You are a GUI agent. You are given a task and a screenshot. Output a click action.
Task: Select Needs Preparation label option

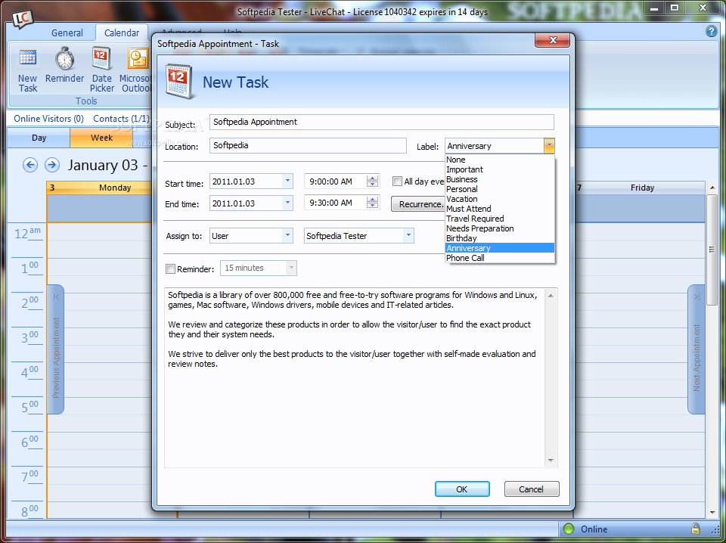click(x=500, y=228)
